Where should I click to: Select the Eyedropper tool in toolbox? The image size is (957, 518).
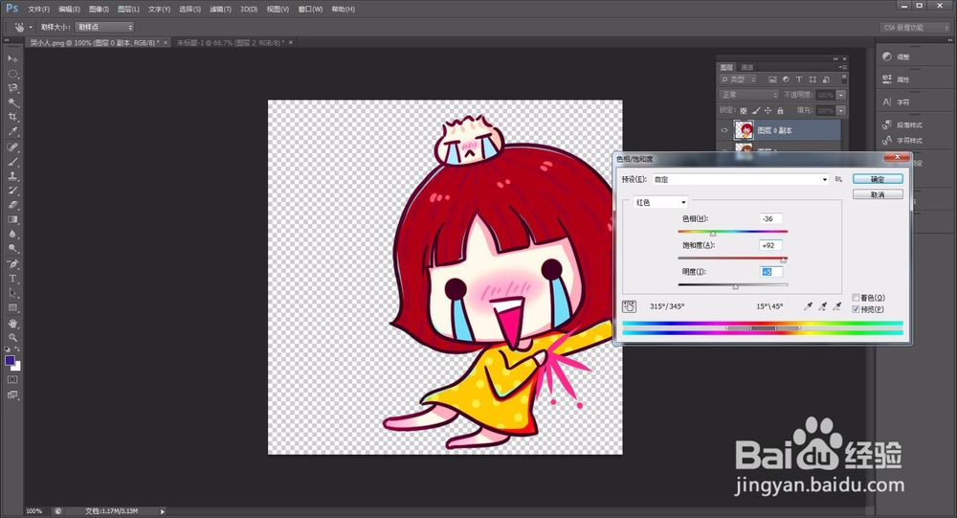[x=12, y=131]
